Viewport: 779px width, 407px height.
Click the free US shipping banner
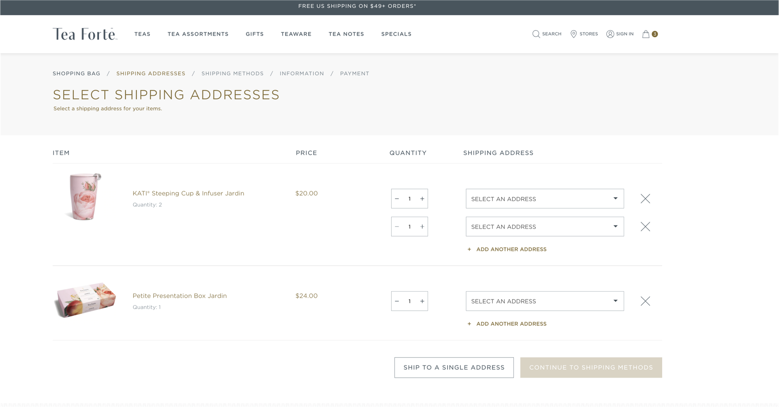click(357, 6)
